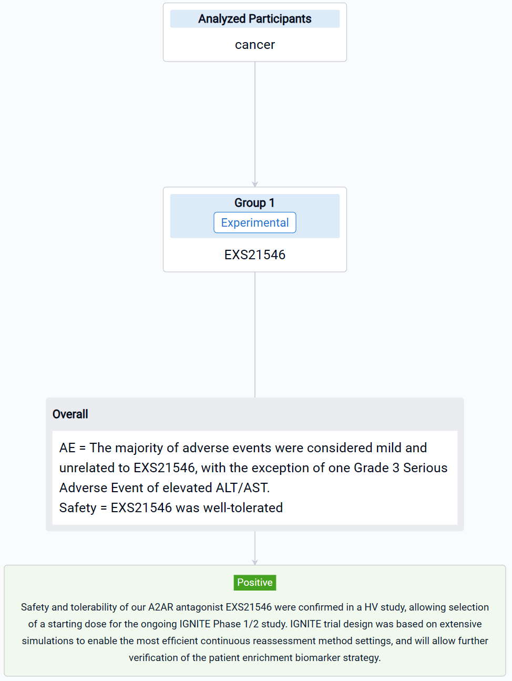512x681 pixels.
Task: Click the Overall section heading
Action: tap(70, 414)
